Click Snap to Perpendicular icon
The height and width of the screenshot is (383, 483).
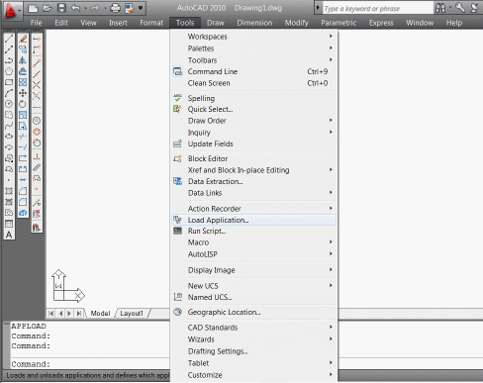point(37,157)
